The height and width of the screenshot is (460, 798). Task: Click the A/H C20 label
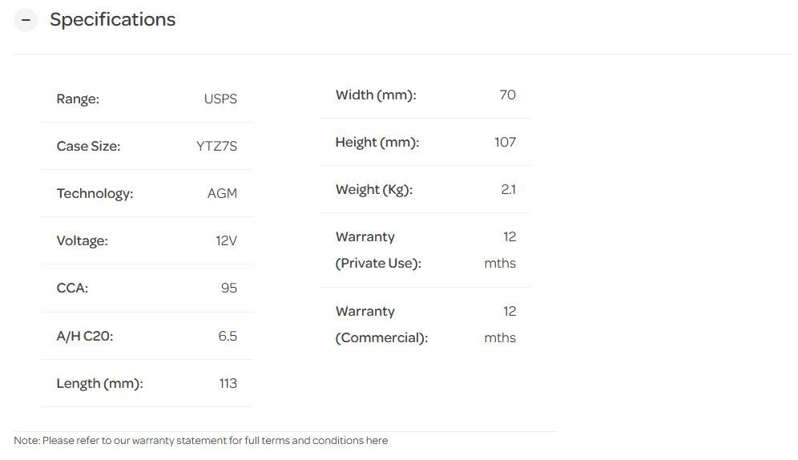click(x=85, y=337)
